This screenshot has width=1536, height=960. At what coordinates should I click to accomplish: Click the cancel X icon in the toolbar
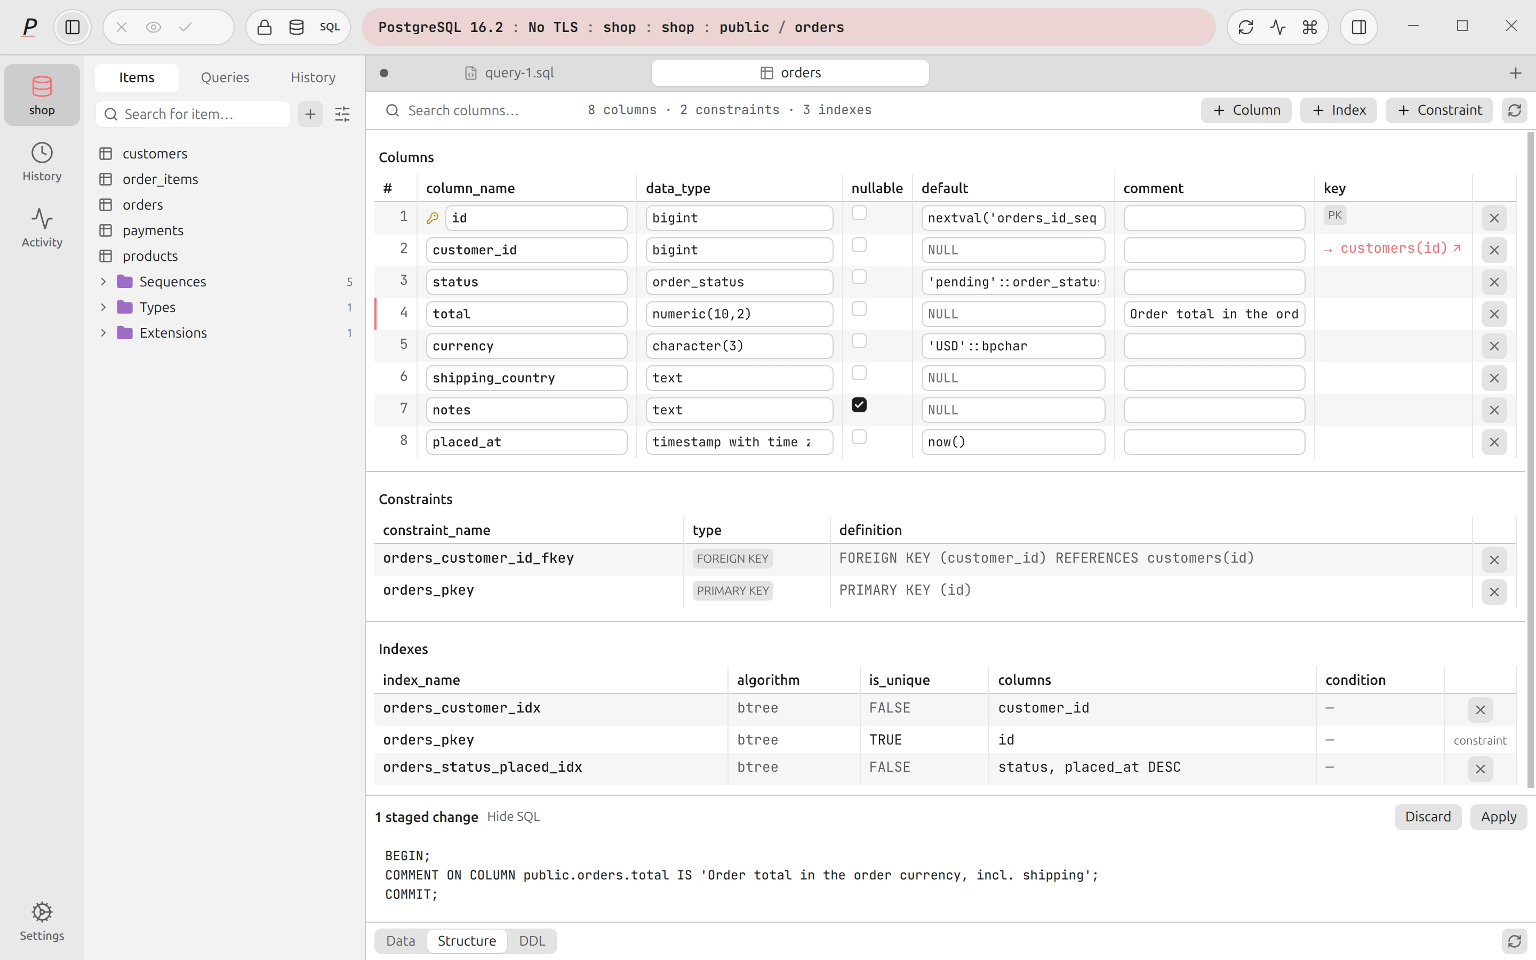click(x=122, y=27)
